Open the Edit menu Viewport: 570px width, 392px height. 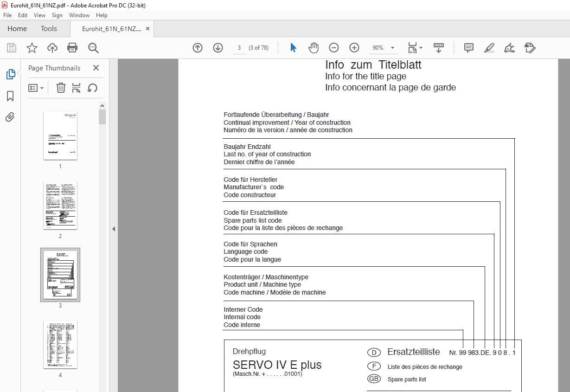23,15
